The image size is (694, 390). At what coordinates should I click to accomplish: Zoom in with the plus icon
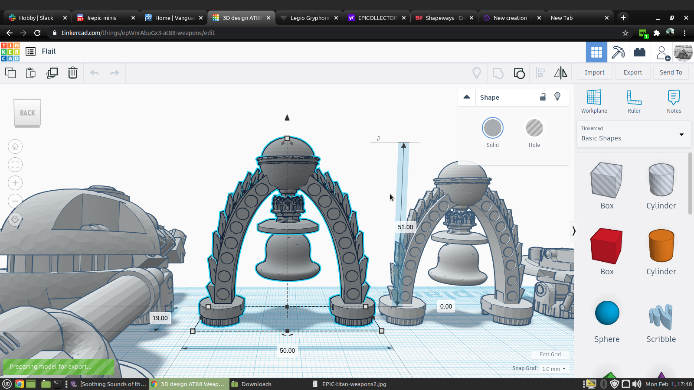15,183
